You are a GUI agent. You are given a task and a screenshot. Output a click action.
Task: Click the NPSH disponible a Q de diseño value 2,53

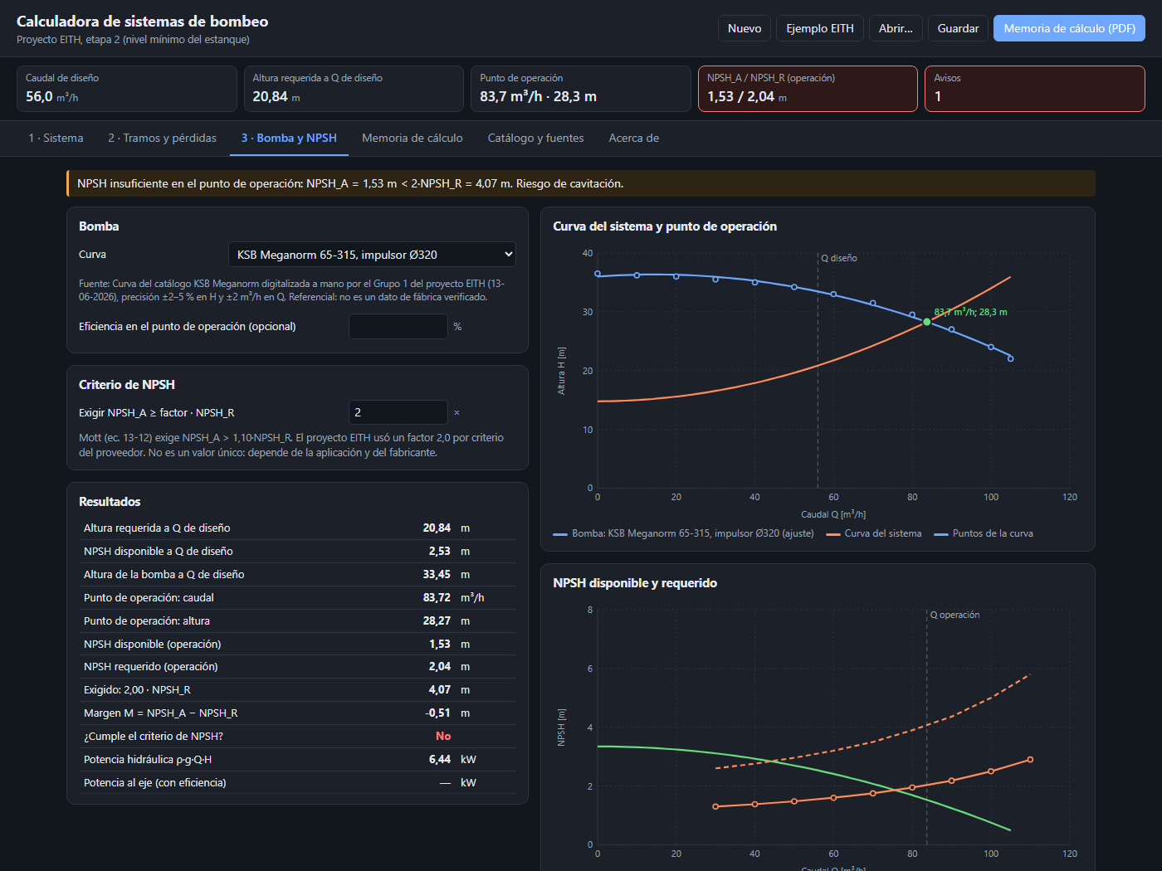(440, 551)
